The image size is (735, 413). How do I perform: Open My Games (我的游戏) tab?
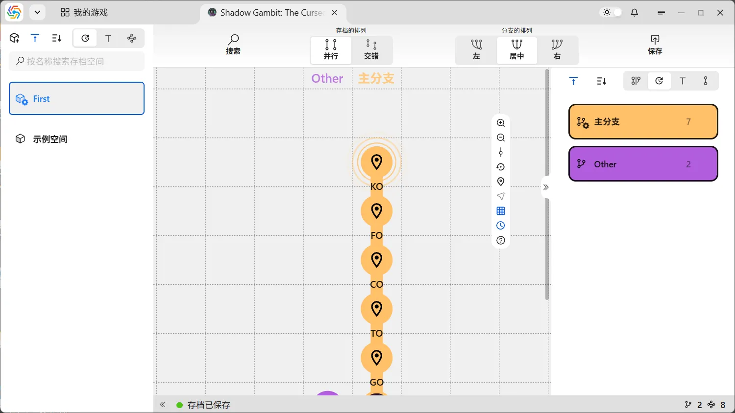[84, 13]
